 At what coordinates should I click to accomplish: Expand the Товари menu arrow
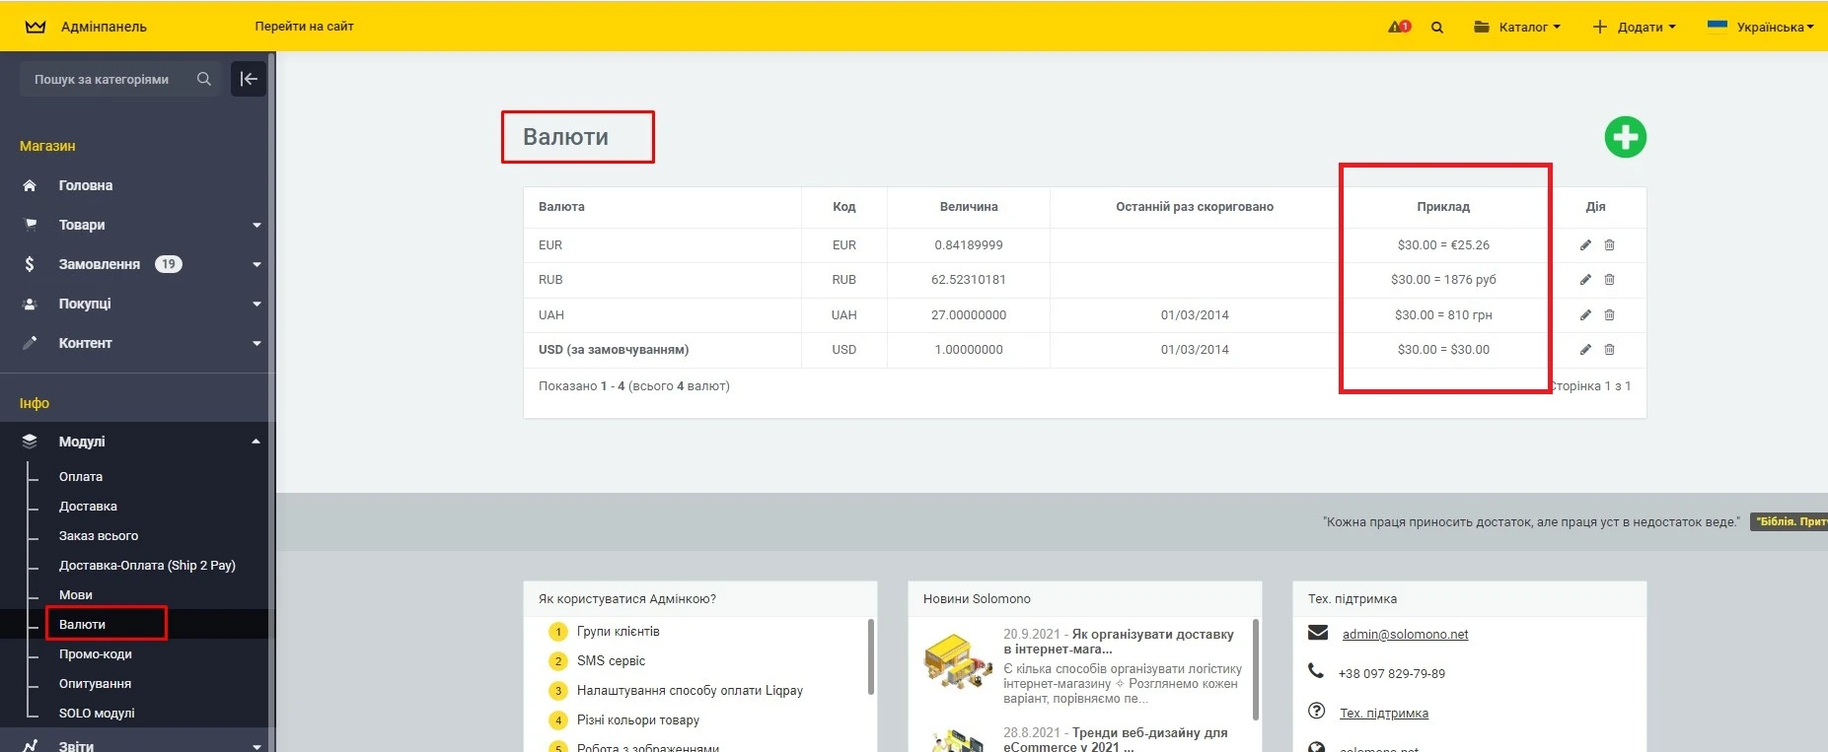(x=256, y=226)
